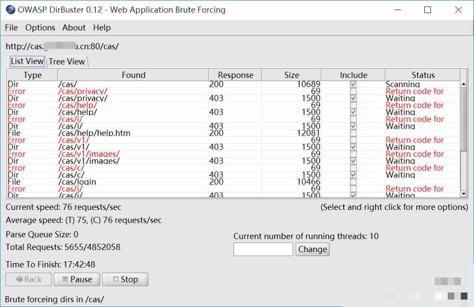Select the black Dir /cas/v1/images/ path
The image size is (474, 307).
pos(89,161)
